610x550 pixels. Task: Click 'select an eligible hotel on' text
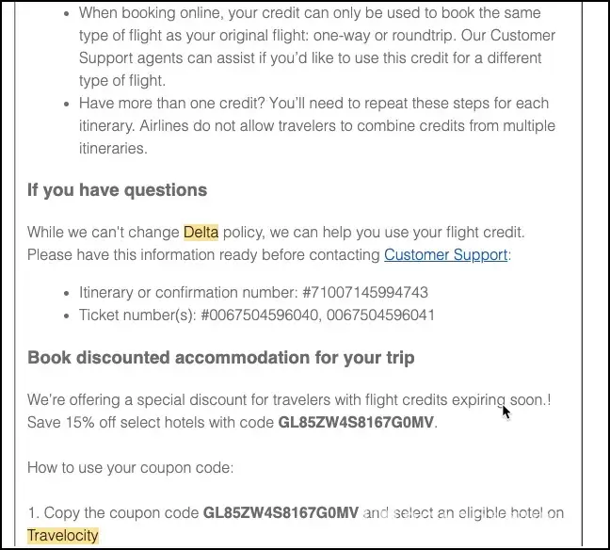click(463, 513)
